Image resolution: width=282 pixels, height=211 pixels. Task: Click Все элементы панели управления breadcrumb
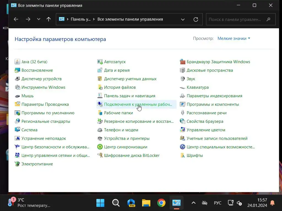[130, 19]
